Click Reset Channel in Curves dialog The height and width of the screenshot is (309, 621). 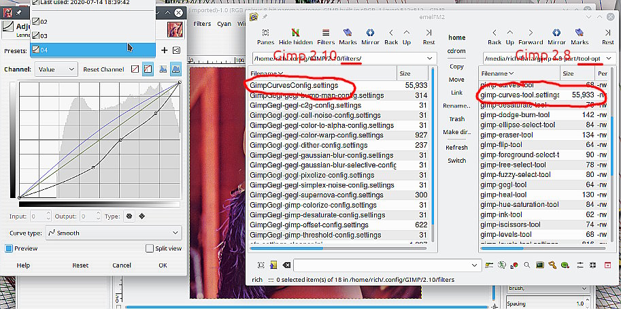coord(103,69)
